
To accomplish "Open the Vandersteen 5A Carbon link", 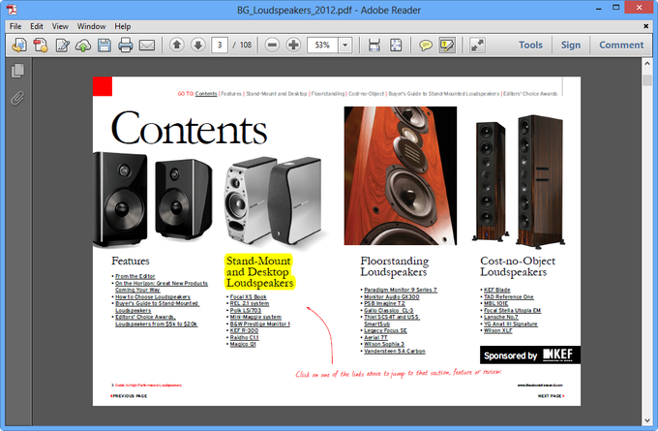I will click(x=395, y=352).
